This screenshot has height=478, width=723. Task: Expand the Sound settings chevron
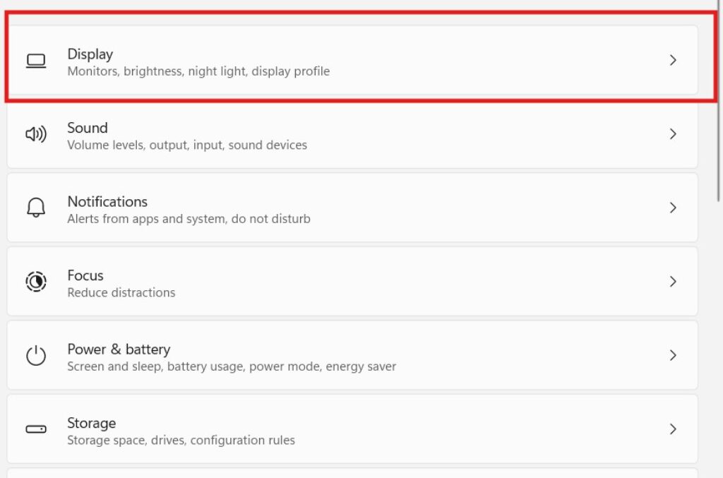673,134
